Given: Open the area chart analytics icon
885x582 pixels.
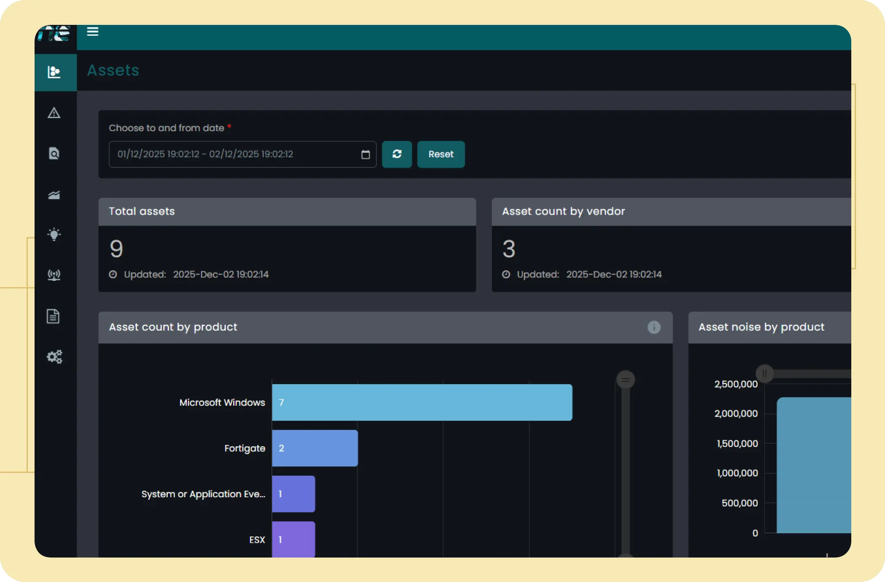Looking at the screenshot, I should [x=54, y=194].
